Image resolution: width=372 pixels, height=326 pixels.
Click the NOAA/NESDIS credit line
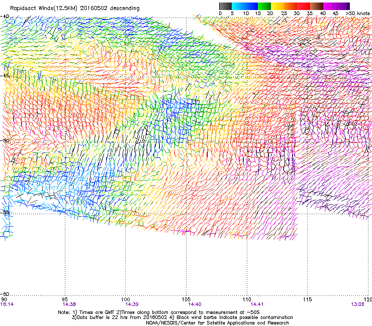[x=217, y=323]
